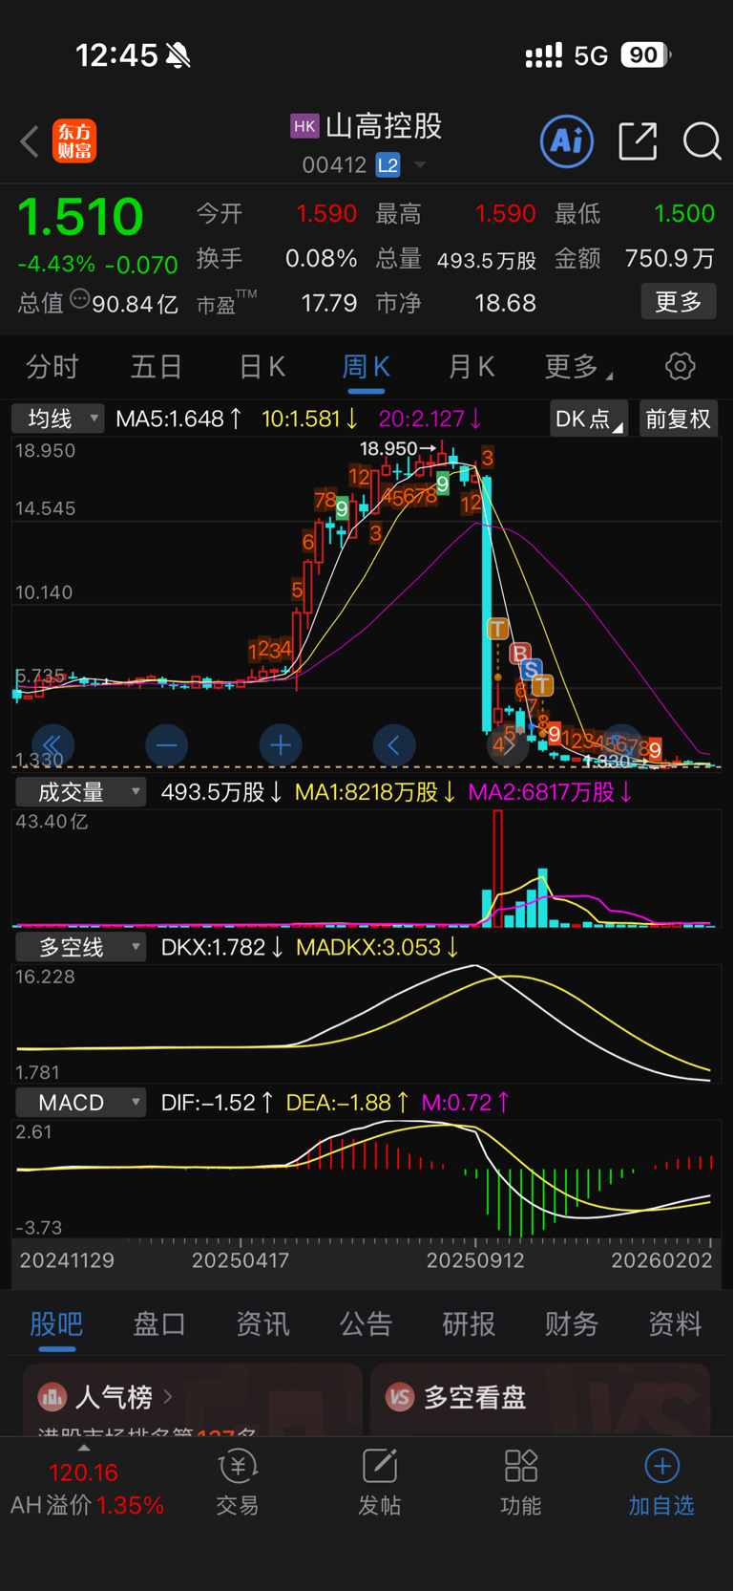
Task: Open the 功能 functions icon
Action: (x=521, y=1467)
